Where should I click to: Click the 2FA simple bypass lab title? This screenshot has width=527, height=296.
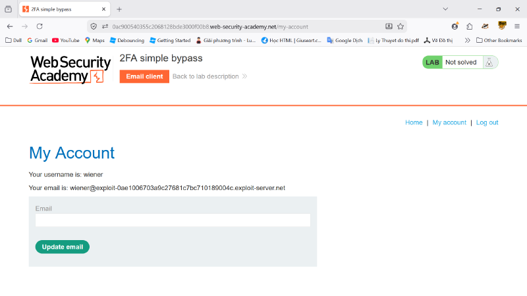pyautogui.click(x=161, y=59)
